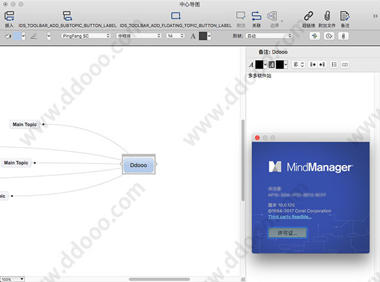
Task: Open the notes highlight color dropdown arrow
Action: coord(286,65)
